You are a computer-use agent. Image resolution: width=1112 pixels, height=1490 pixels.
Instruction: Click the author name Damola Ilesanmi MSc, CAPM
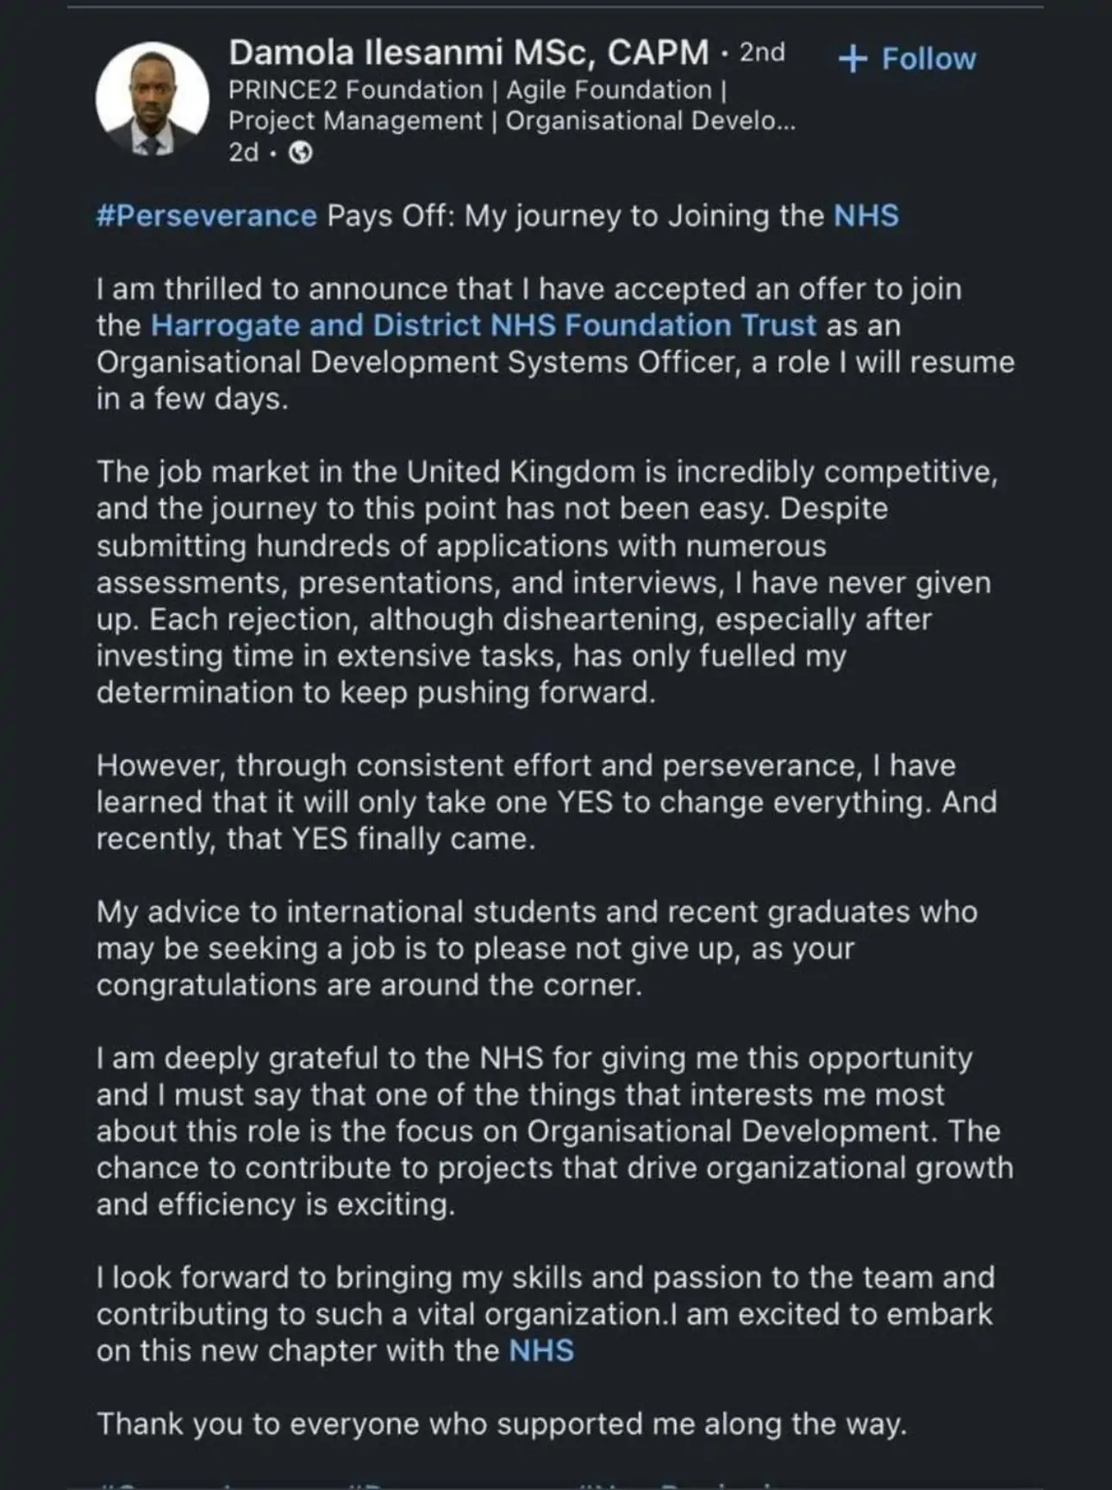(468, 53)
